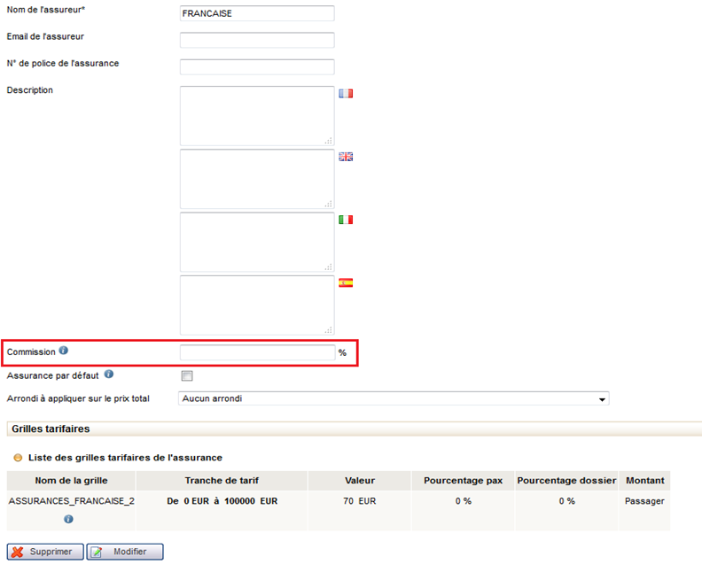
Task: Click the Commission percentage input field
Action: tap(257, 352)
